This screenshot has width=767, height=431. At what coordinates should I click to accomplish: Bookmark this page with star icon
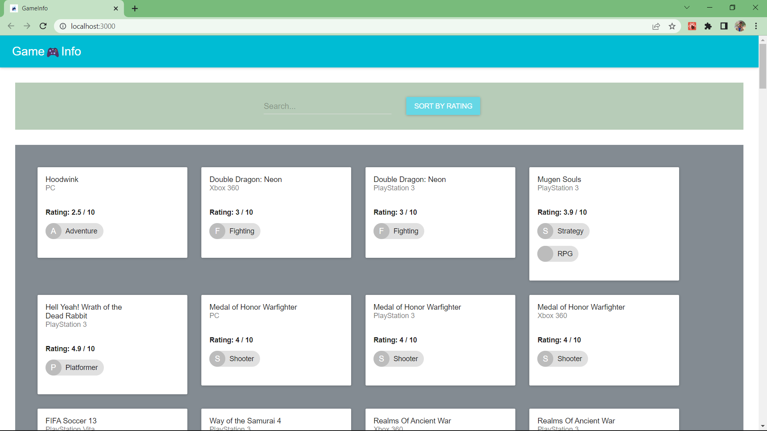tap(672, 26)
